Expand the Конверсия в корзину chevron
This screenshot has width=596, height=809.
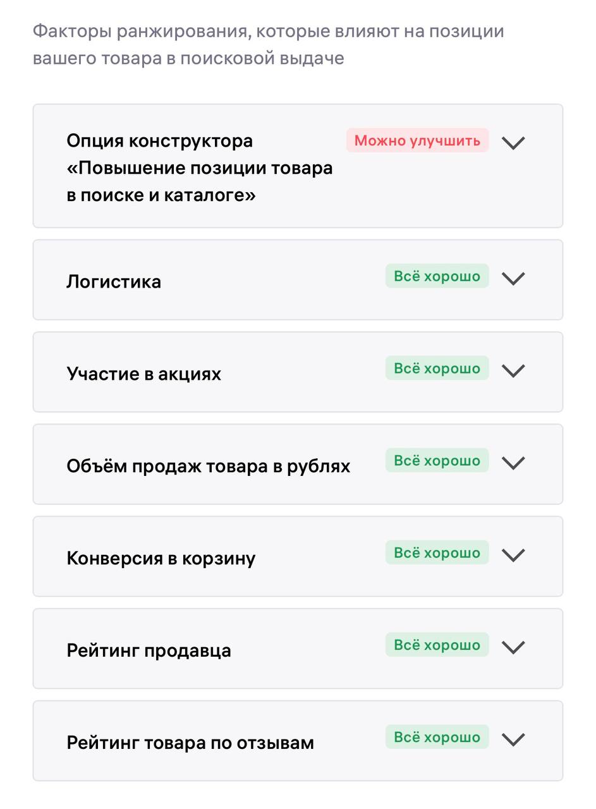tap(513, 555)
